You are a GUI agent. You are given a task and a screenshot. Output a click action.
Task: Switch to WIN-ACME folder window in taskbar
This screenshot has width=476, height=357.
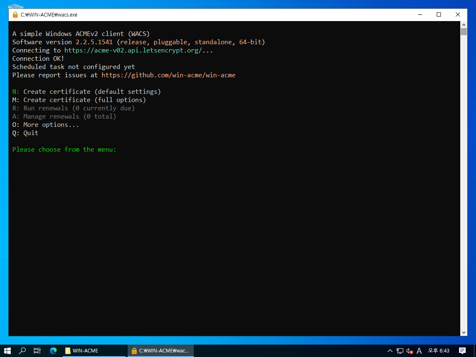pyautogui.click(x=94, y=351)
